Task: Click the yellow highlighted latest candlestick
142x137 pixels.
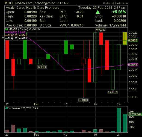Action: (x=125, y=38)
